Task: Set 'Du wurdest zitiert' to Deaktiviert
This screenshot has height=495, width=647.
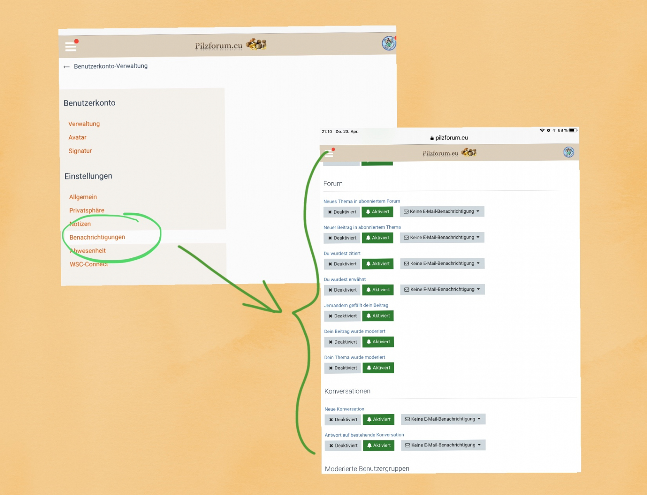Action: pos(342,264)
